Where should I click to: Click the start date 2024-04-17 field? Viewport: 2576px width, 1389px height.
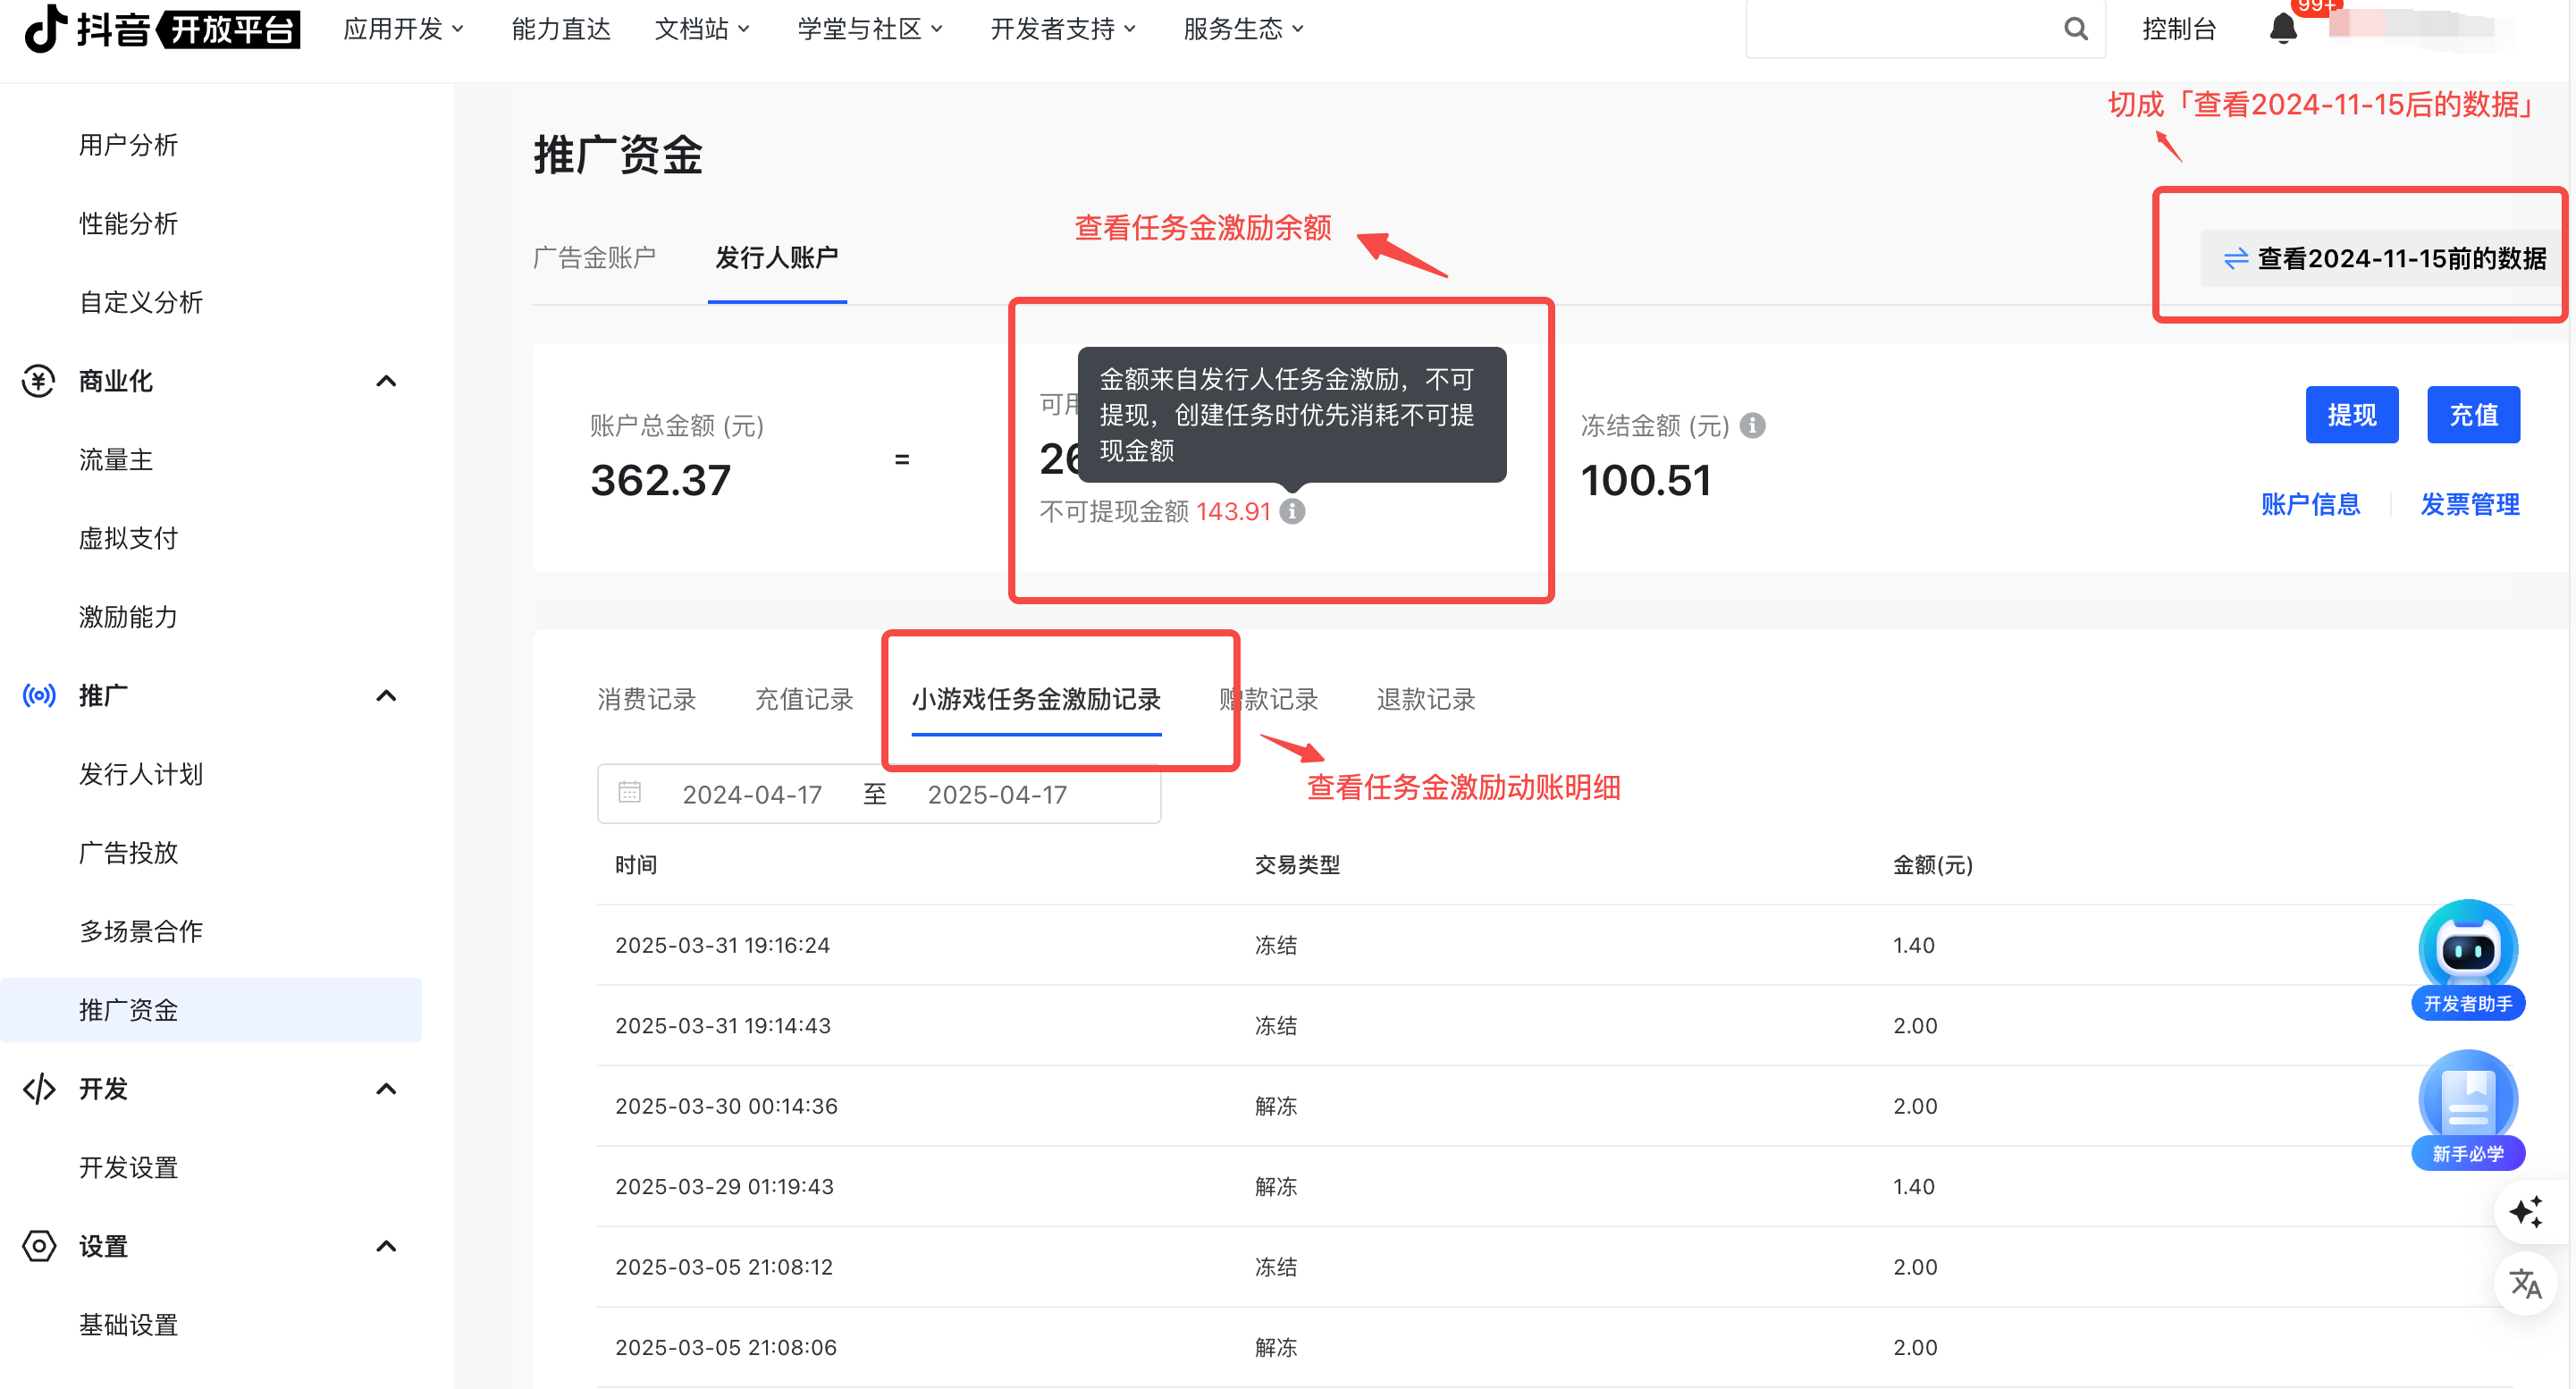coord(751,795)
